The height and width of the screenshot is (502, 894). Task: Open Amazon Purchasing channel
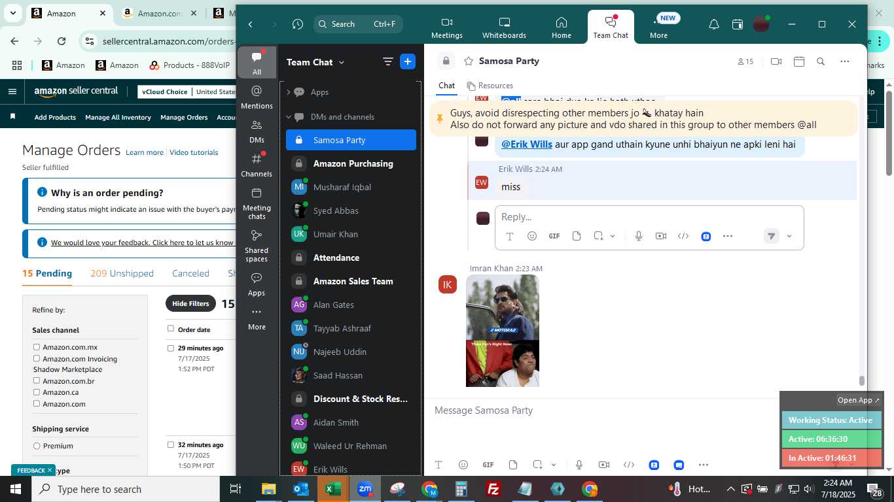[351, 163]
